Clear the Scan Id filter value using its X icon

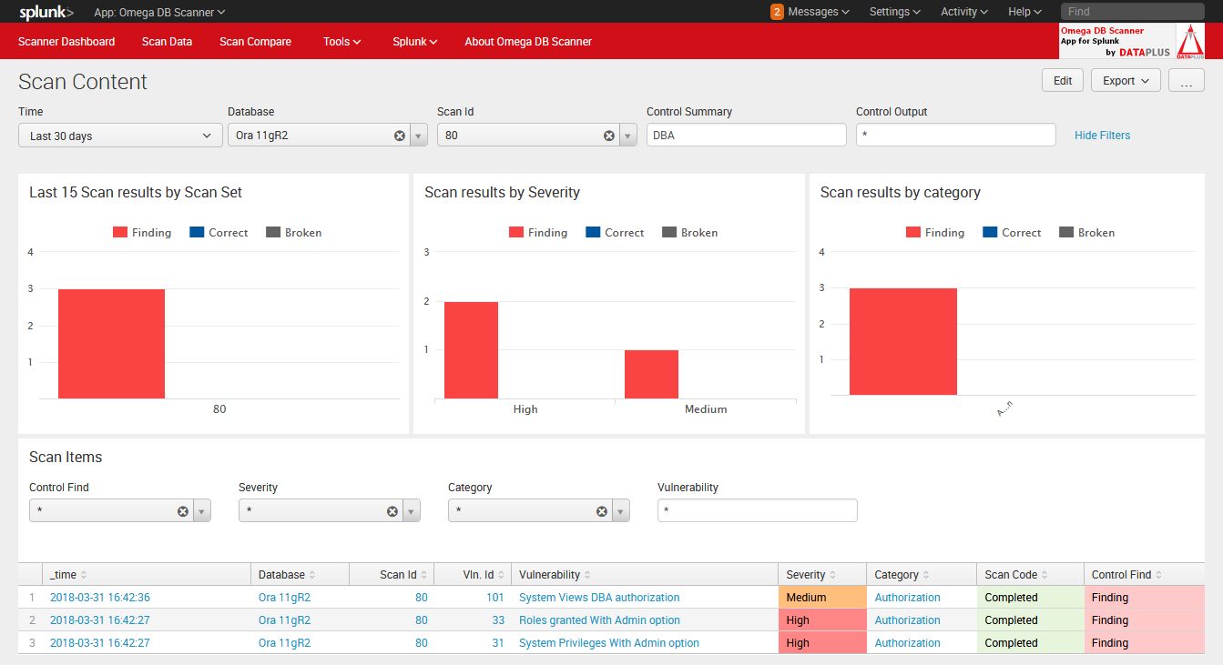coord(609,136)
